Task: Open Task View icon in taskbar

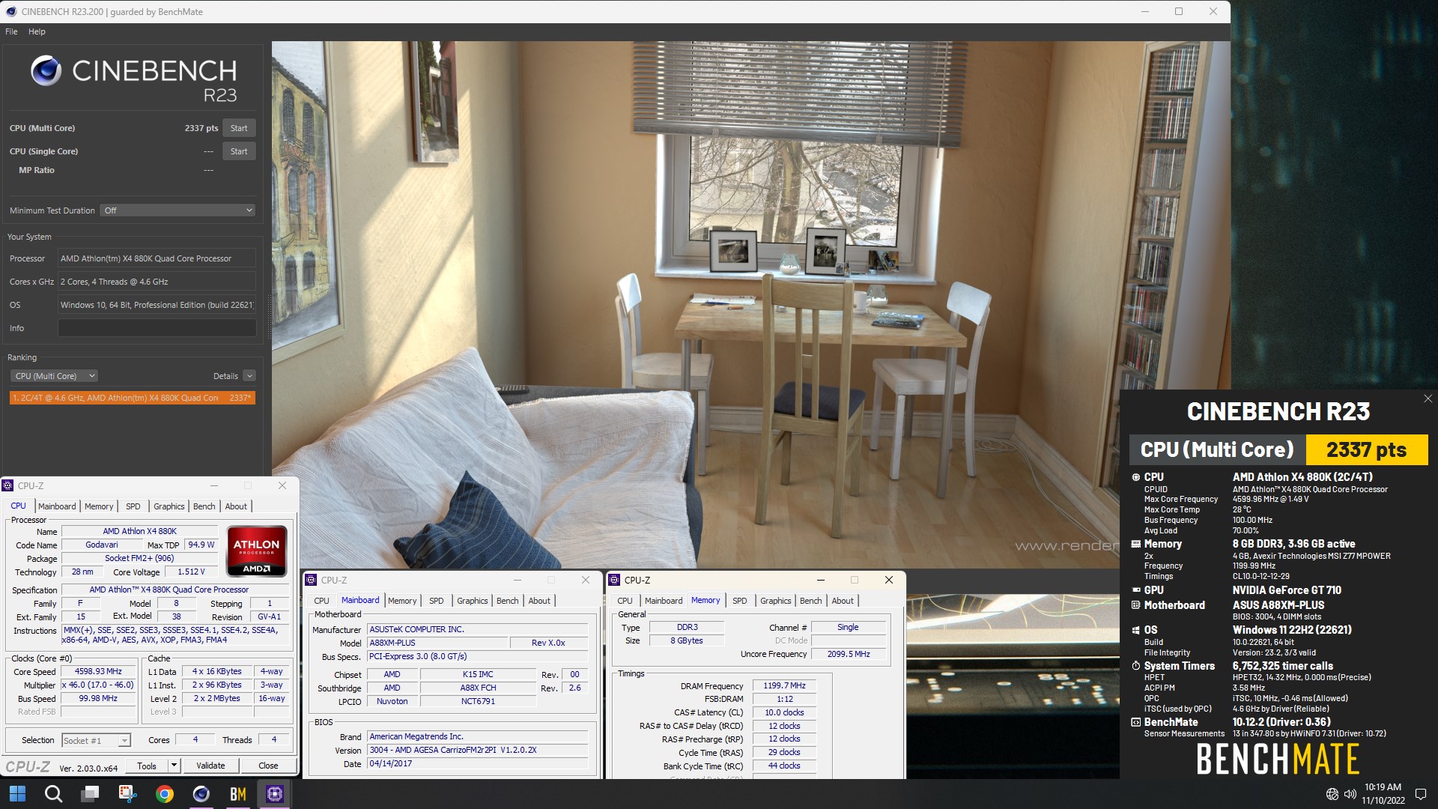Action: [x=91, y=794]
